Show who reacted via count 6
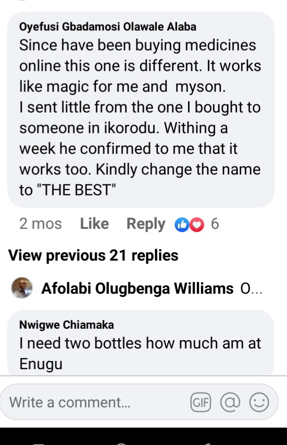 (x=214, y=224)
